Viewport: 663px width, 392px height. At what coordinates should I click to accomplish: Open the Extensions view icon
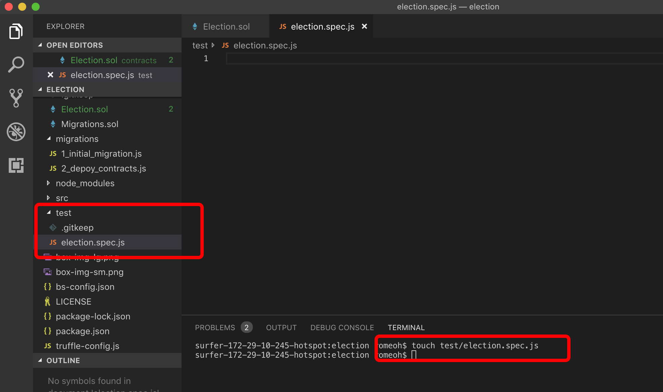point(16,165)
